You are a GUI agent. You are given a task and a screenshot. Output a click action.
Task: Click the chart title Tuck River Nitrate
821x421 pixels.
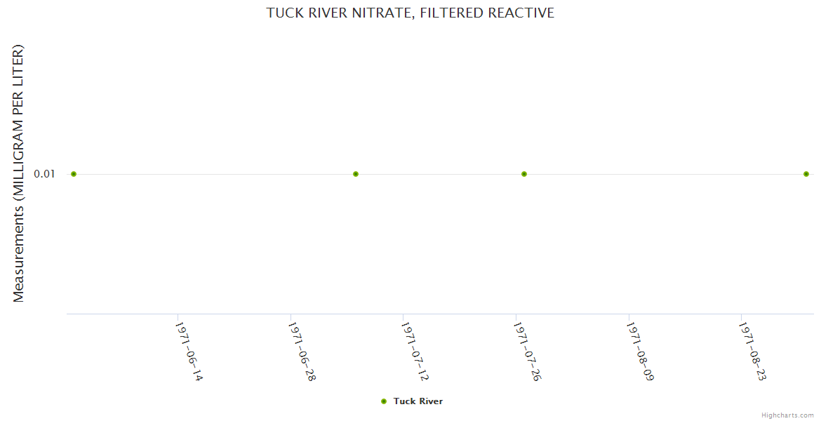tap(410, 13)
